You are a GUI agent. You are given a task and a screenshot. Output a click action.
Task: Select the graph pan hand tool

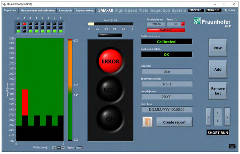[63, 148]
